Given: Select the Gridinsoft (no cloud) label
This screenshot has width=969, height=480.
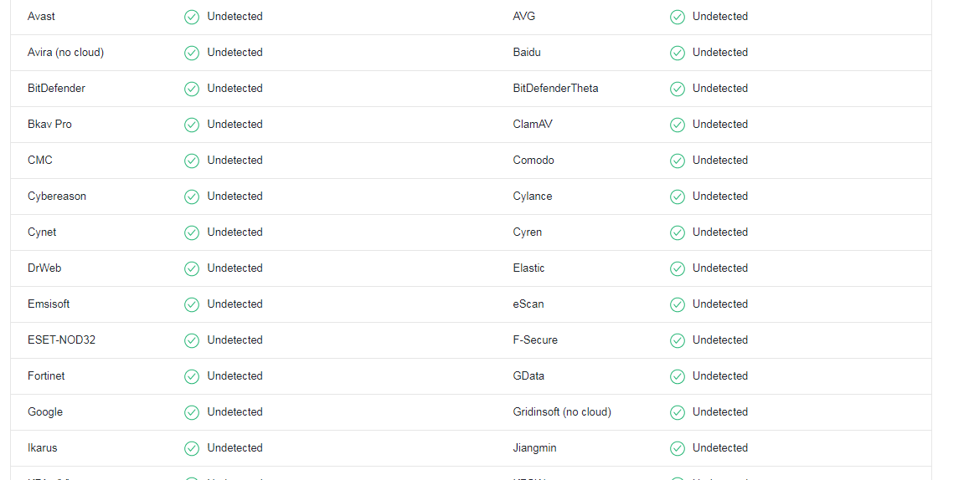Looking at the screenshot, I should (x=562, y=412).
